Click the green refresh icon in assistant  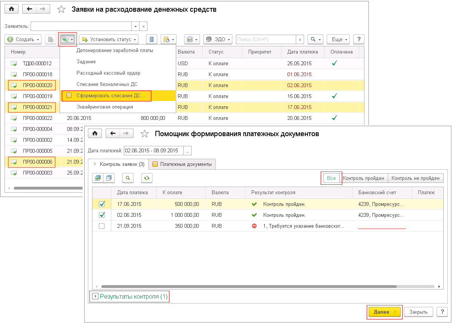(147, 178)
